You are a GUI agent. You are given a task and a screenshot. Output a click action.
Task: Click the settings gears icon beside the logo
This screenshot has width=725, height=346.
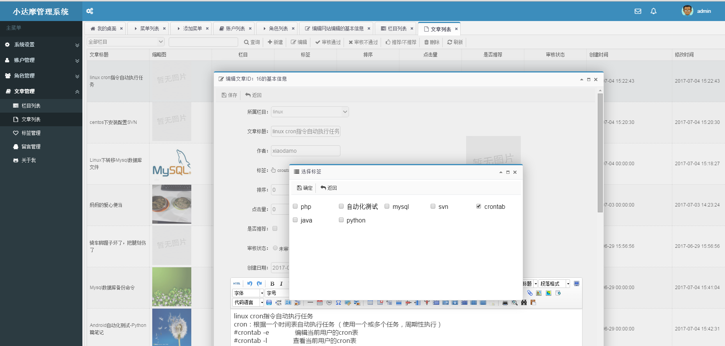90,11
